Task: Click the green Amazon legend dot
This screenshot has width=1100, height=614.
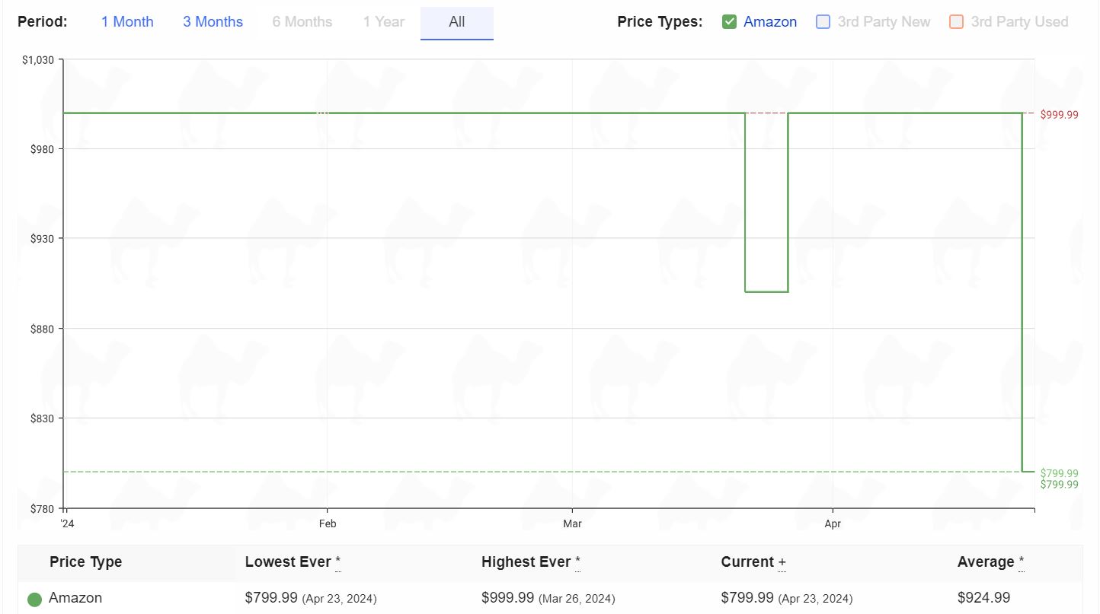Action: (x=34, y=599)
